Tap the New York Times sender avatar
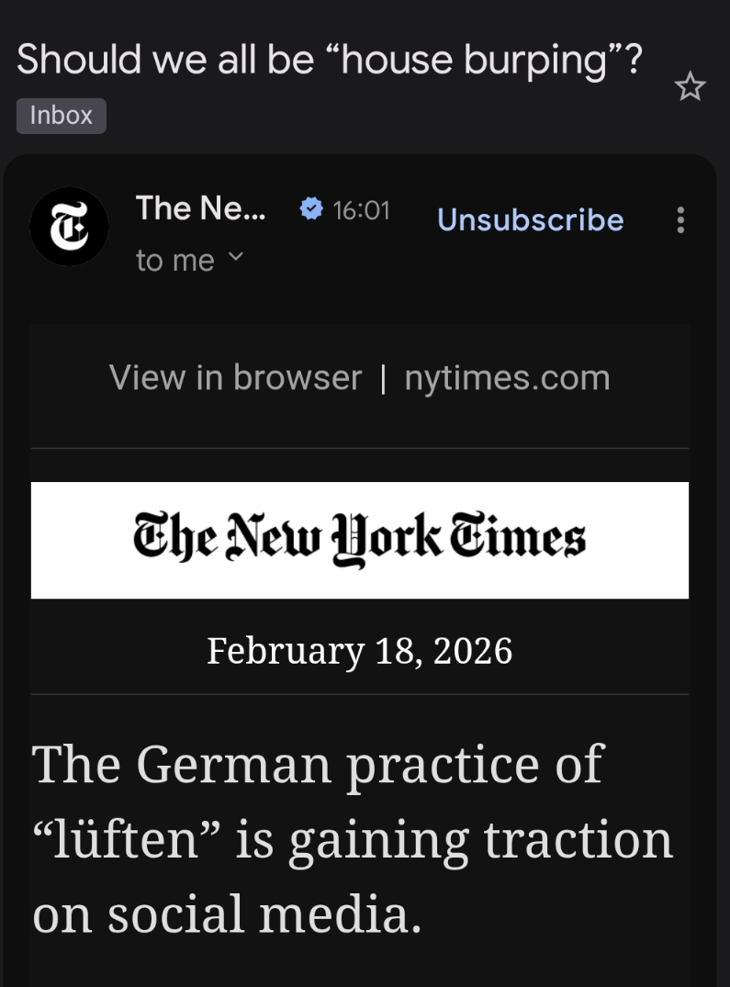 click(x=69, y=226)
